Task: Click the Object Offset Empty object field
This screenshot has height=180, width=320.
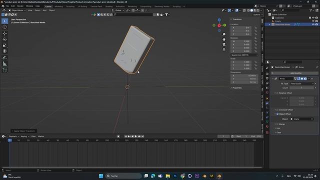Action: pyautogui.click(x=301, y=119)
